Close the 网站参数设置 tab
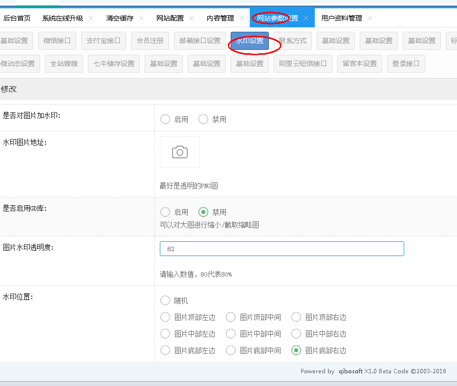The height and width of the screenshot is (386, 457). coord(306,18)
